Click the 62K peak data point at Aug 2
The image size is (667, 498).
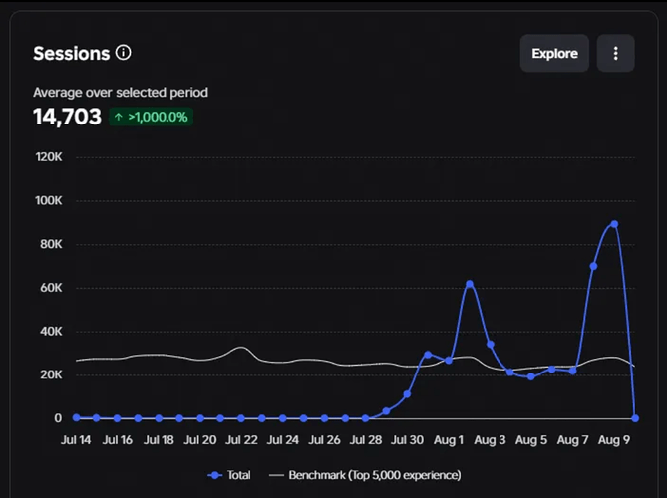470,284
